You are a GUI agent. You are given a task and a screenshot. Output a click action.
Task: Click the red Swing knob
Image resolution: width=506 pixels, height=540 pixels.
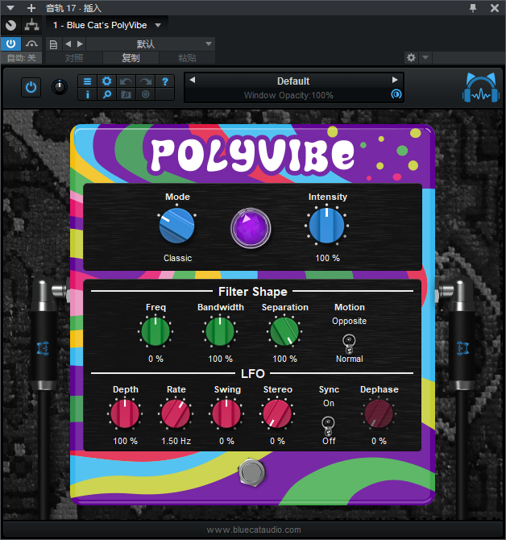pyautogui.click(x=226, y=413)
